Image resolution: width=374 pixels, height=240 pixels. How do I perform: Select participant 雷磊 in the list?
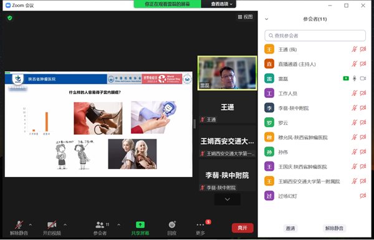pyautogui.click(x=315, y=79)
